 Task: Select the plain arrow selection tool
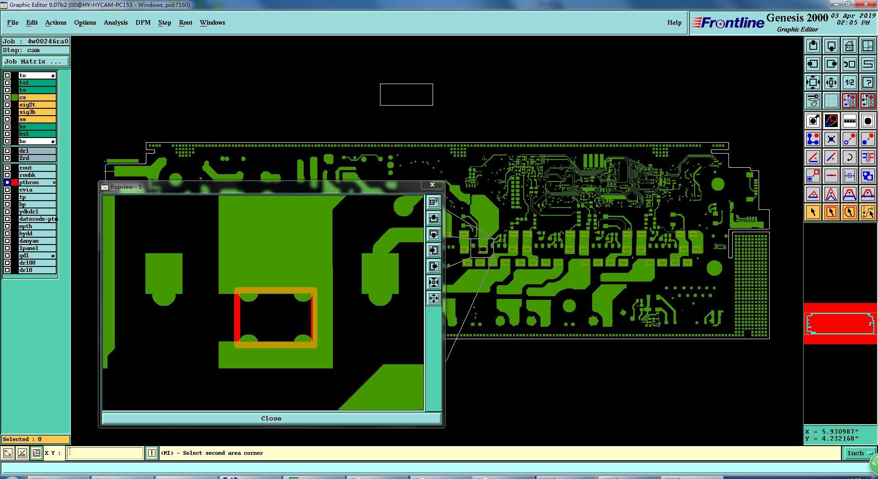(x=813, y=212)
